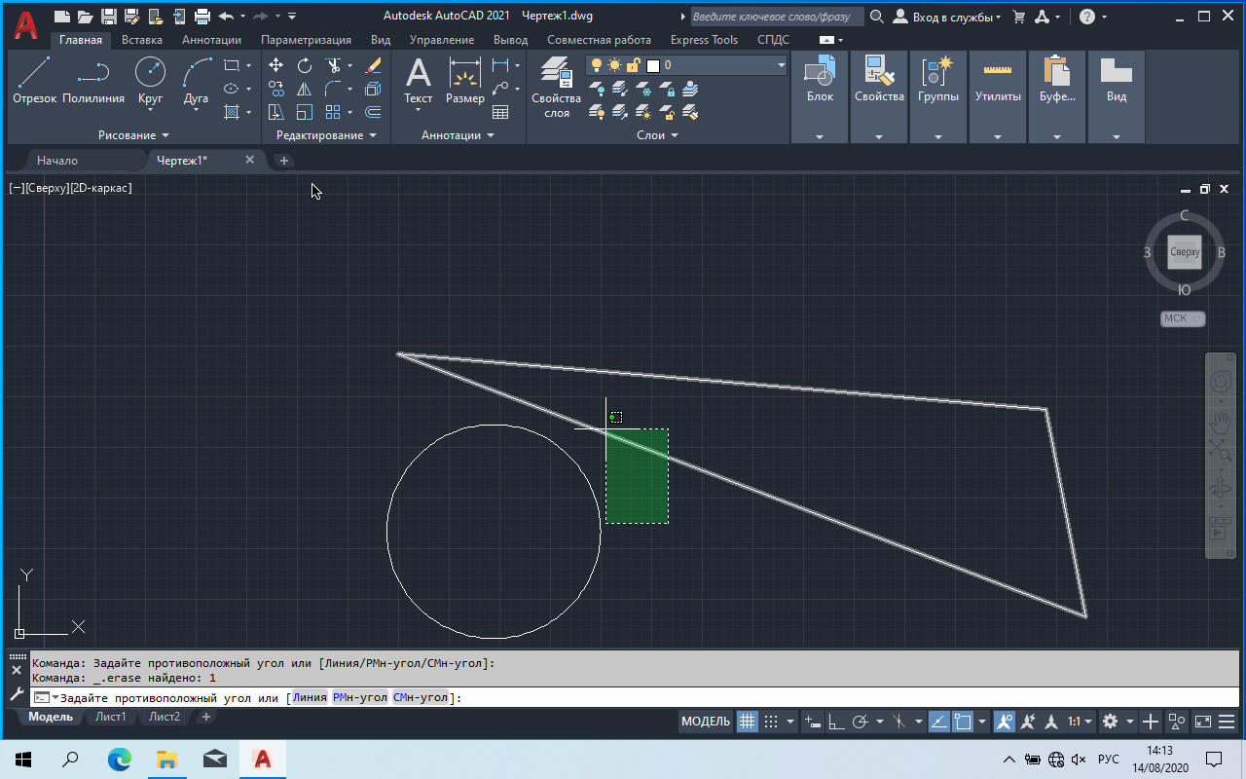Click the Print icon in quick access toolbar
The height and width of the screenshot is (779, 1246).
click(202, 17)
